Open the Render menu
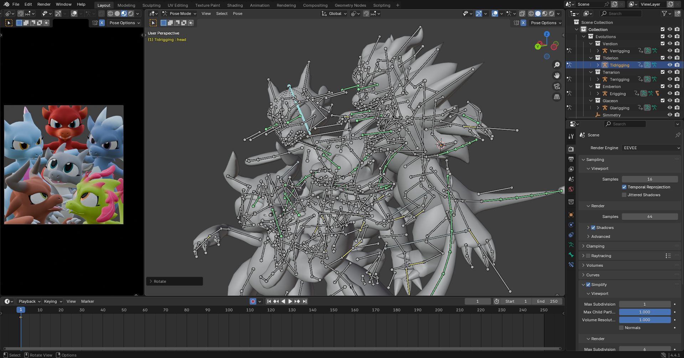Screen dimensions: 684x358 (44, 4)
